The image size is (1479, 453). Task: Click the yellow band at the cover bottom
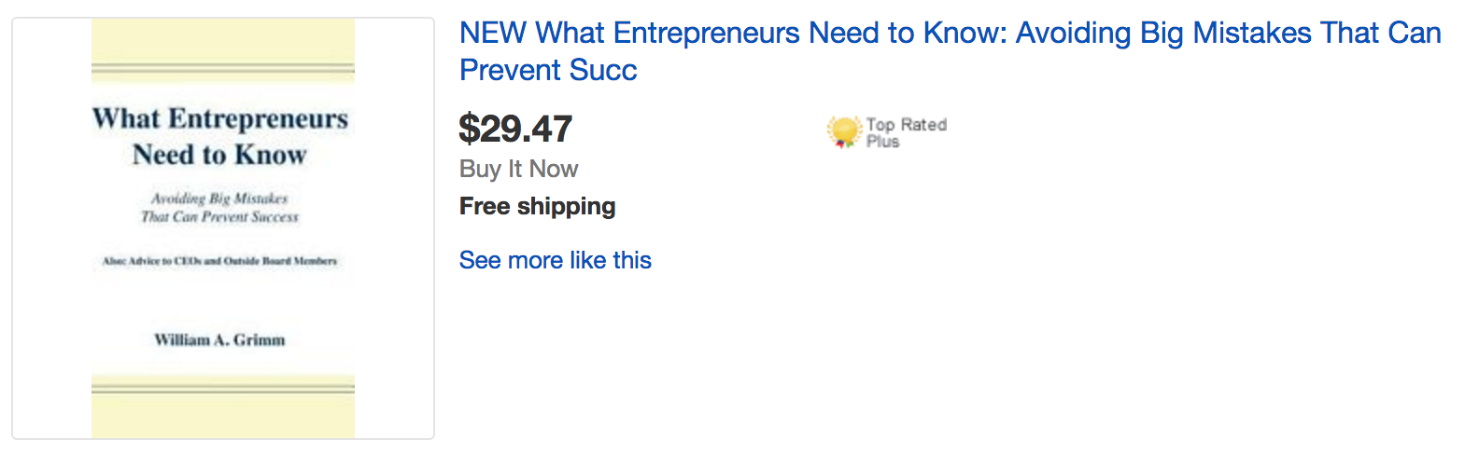(x=222, y=415)
